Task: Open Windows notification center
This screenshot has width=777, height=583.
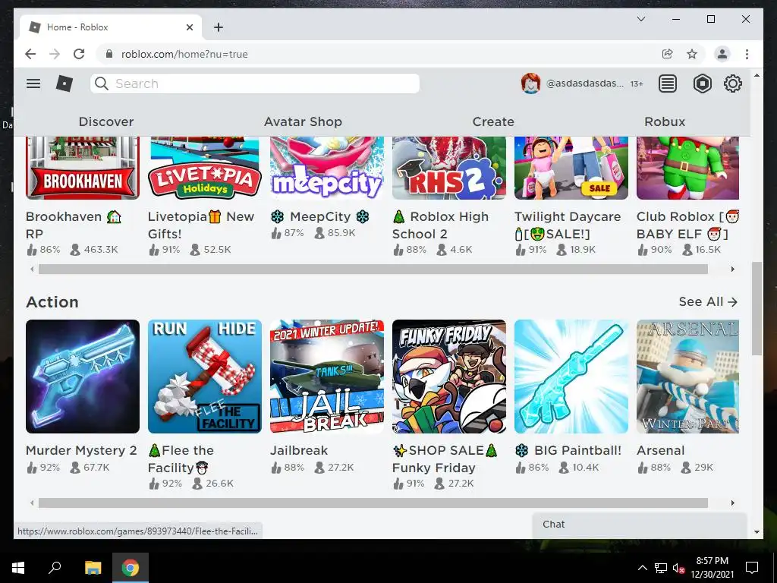Action: tap(752, 568)
